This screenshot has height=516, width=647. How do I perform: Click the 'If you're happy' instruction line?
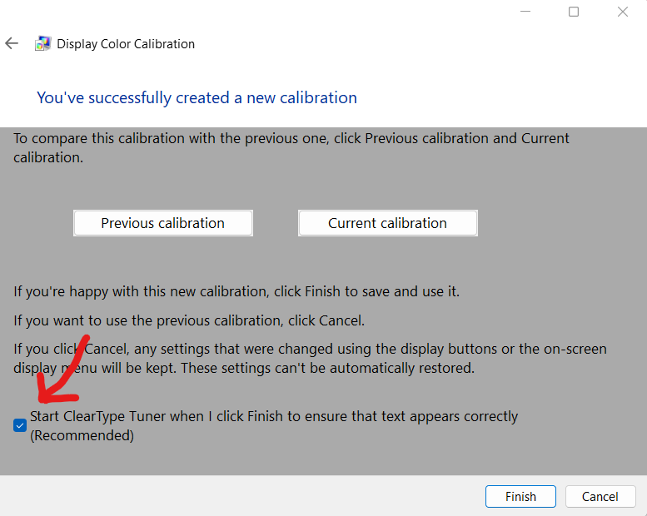(x=236, y=291)
